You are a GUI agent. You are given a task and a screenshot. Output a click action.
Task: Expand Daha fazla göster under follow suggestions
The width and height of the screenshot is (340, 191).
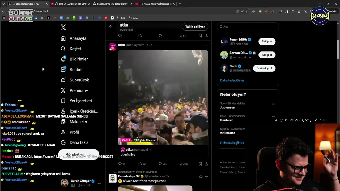232,80
